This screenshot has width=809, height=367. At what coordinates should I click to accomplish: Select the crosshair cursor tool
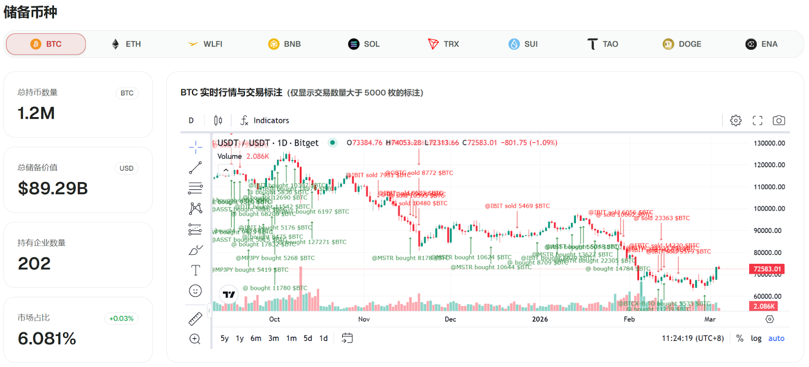(x=195, y=147)
